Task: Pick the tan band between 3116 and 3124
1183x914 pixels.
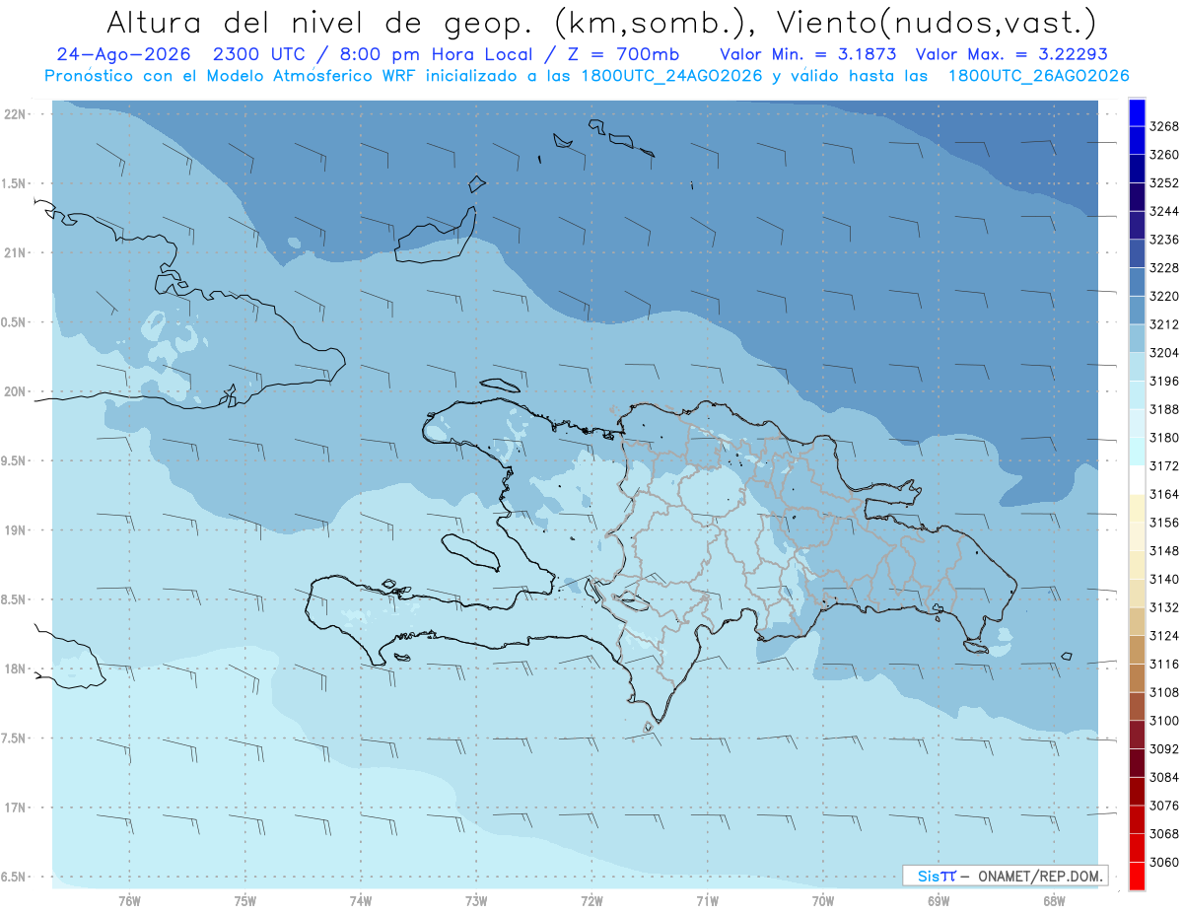Action: 1137,650
